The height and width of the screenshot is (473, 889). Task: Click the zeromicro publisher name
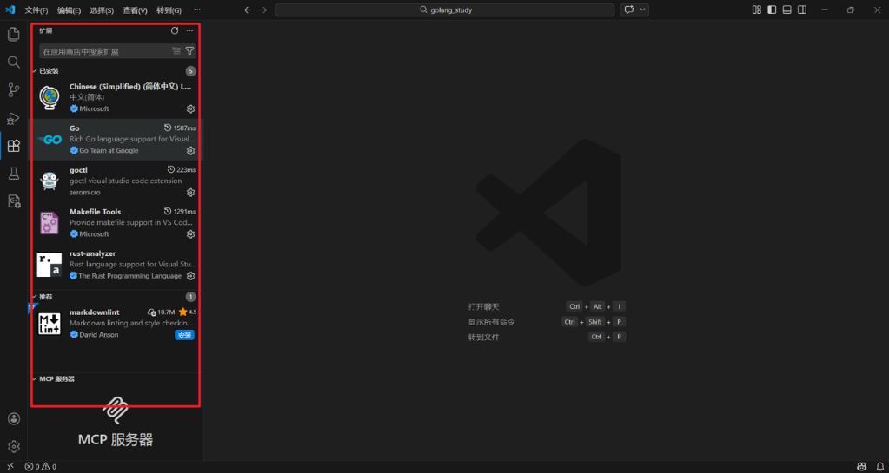point(85,193)
